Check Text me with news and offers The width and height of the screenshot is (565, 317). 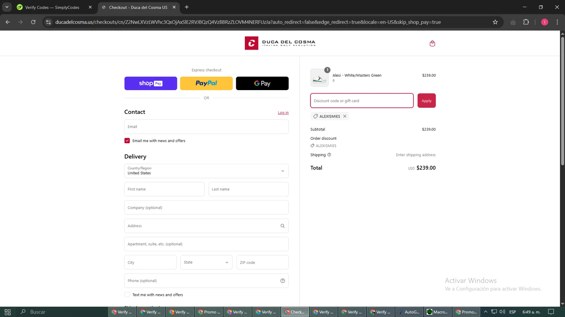coord(127,295)
